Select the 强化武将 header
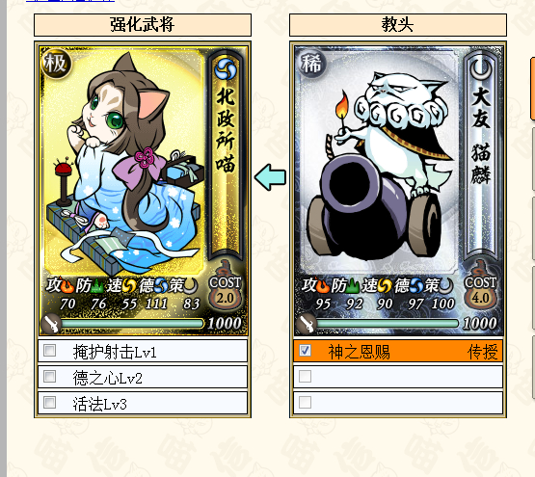This screenshot has height=477, width=535. (143, 25)
